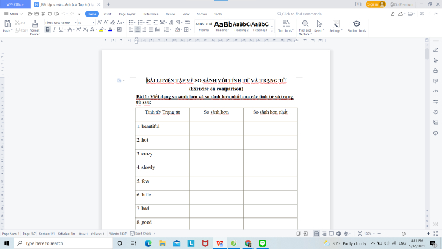442x249 pixels.
Task: Open a new tab with plus button
Action: (108, 4)
